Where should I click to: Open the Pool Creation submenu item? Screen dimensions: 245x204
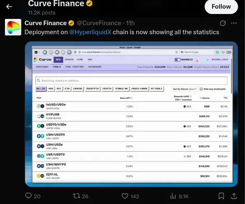[75, 67]
